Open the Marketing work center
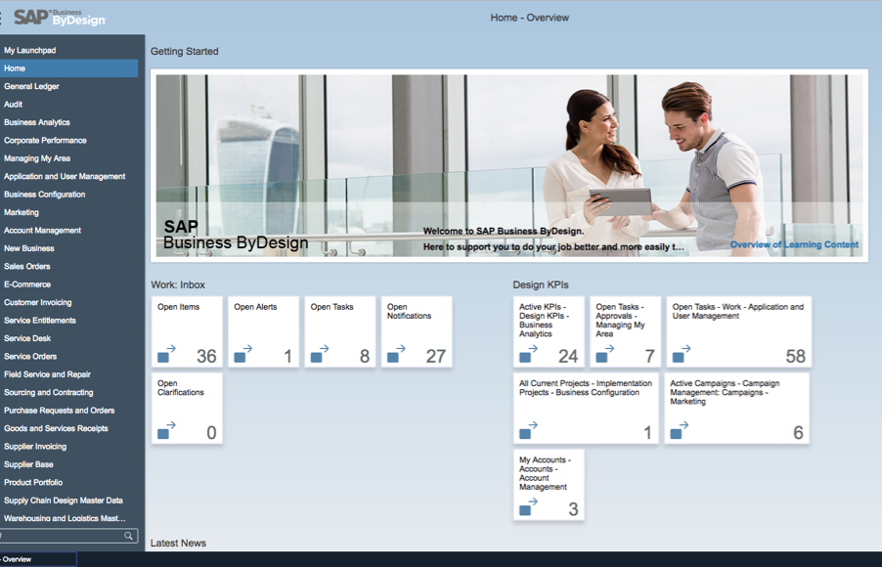The height and width of the screenshot is (567, 882). point(68,212)
